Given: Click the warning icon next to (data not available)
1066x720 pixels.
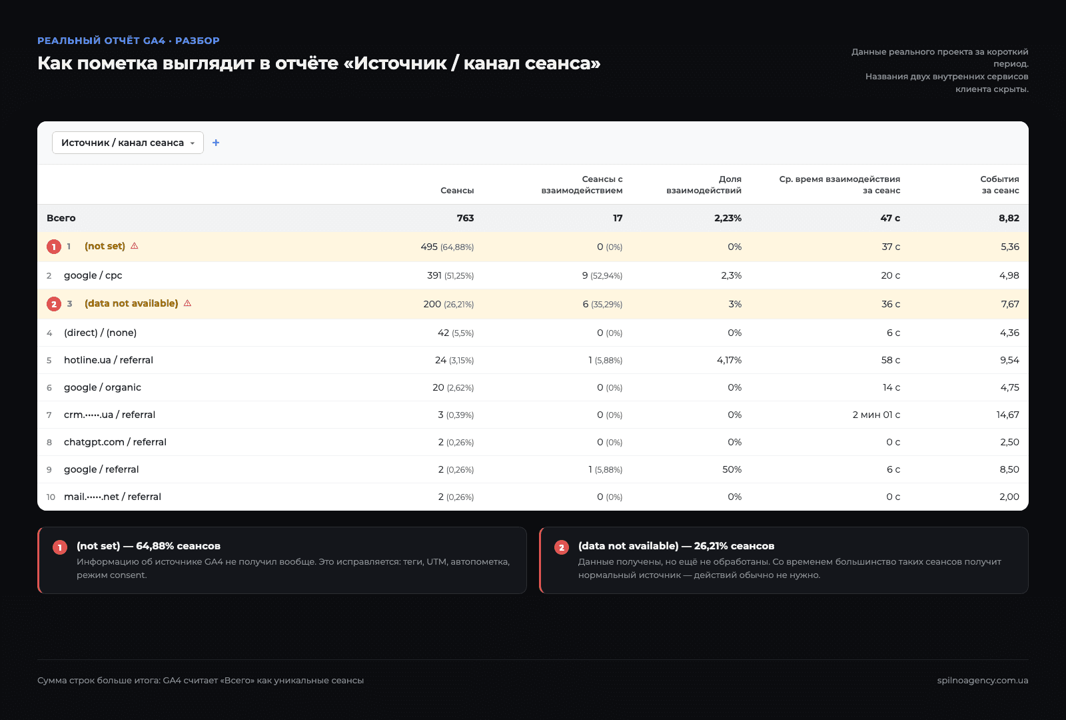Looking at the screenshot, I should (x=188, y=303).
